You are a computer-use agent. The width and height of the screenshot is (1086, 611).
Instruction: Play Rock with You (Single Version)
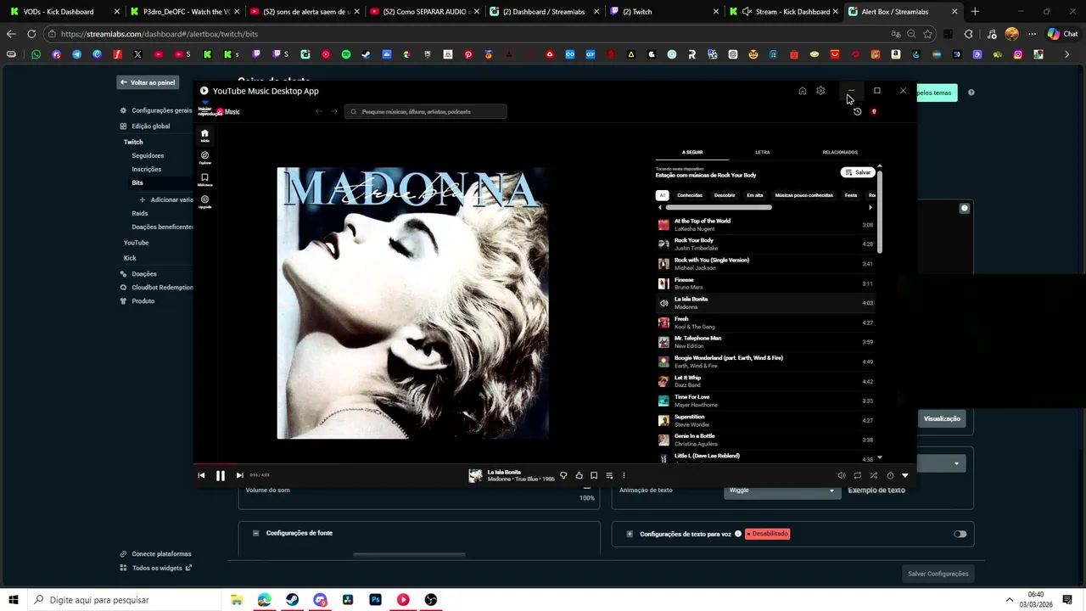[766, 264]
